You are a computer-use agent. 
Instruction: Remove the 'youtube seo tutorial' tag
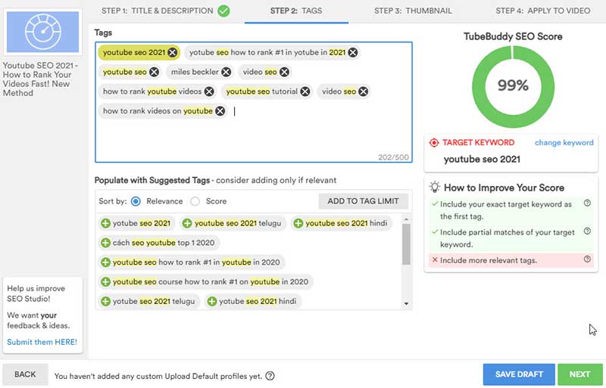pyautogui.click(x=305, y=92)
